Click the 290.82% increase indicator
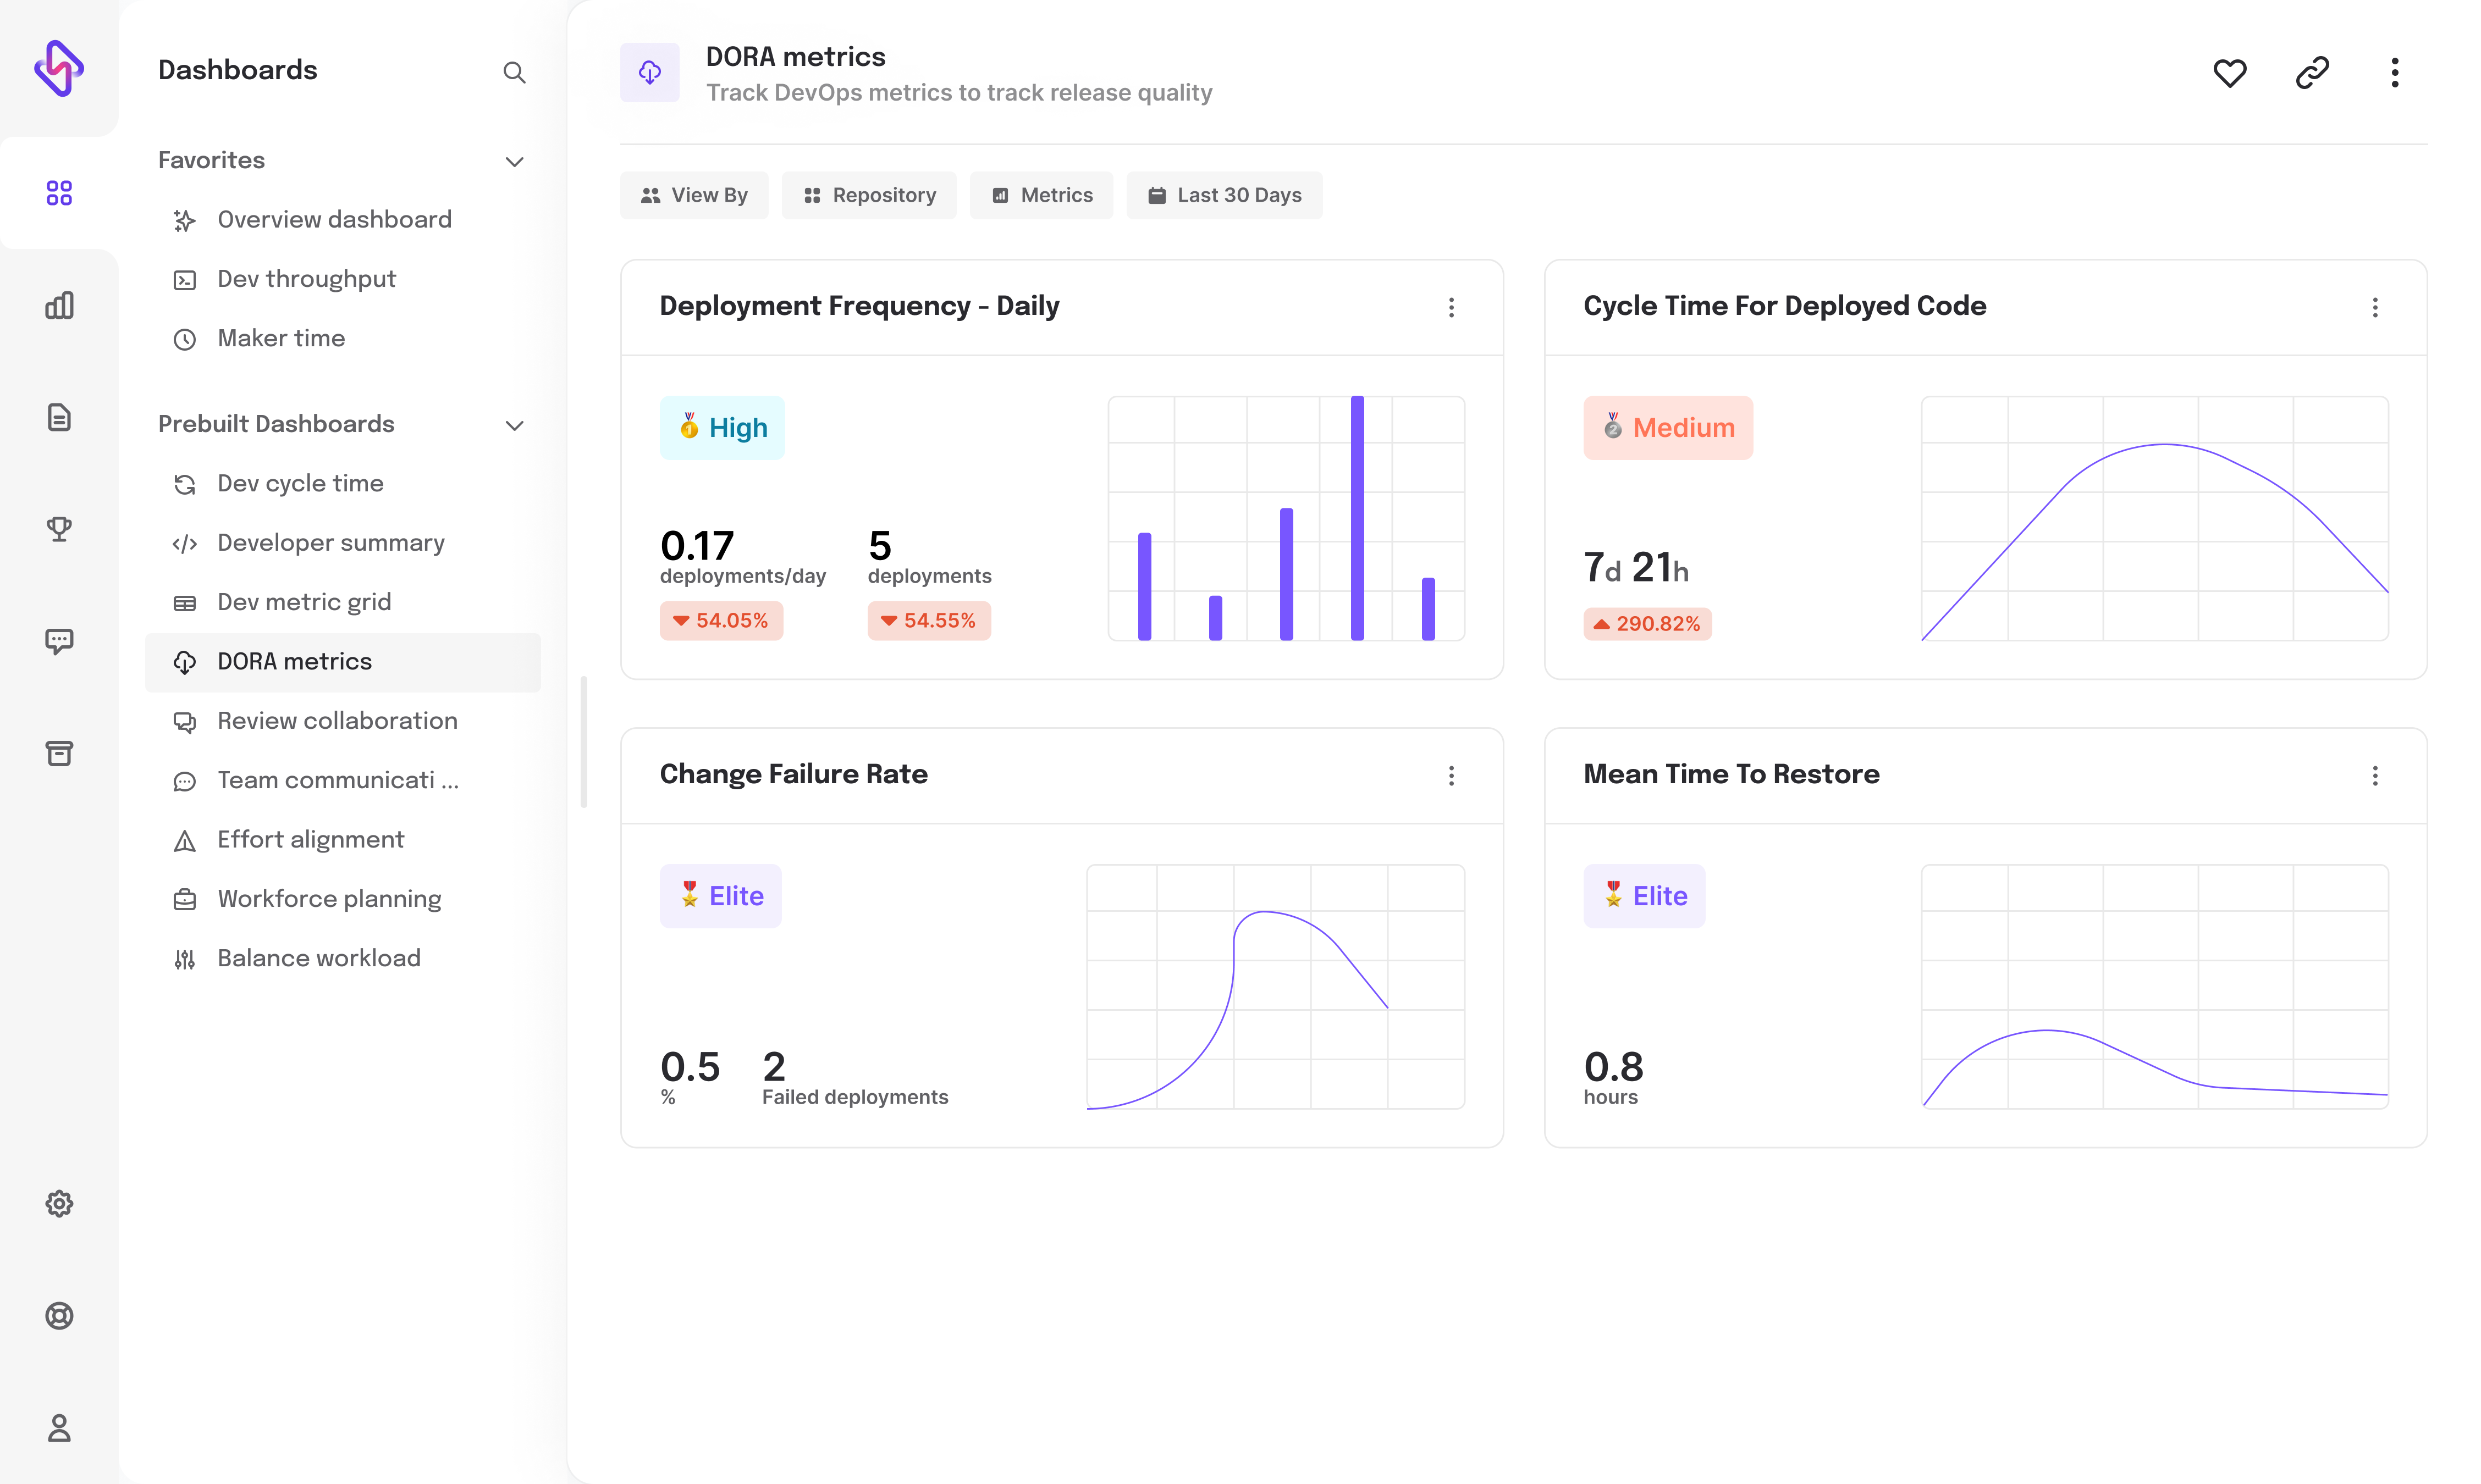The height and width of the screenshot is (1484, 2481). tap(1647, 623)
